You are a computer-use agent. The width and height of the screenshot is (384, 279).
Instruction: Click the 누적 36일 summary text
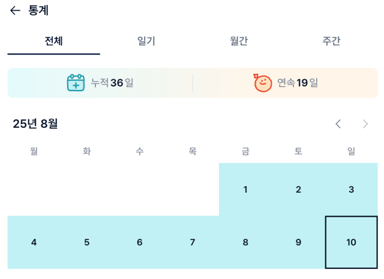pos(112,83)
